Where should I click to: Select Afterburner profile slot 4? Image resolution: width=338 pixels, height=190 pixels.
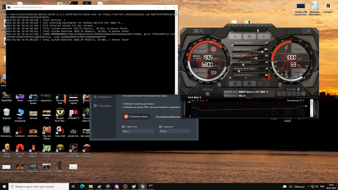(294, 94)
